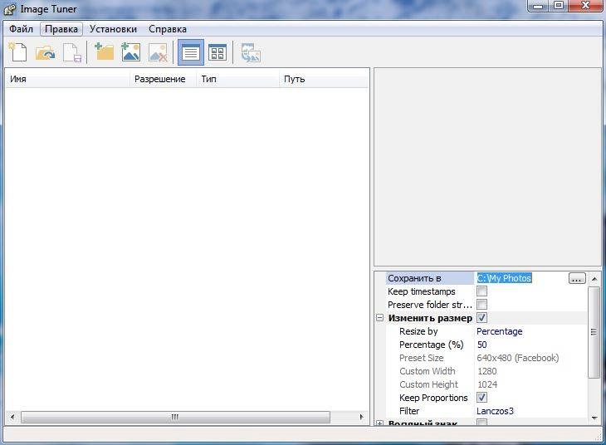Remove the selected image from the list
The height and width of the screenshot is (445, 606).
[158, 52]
